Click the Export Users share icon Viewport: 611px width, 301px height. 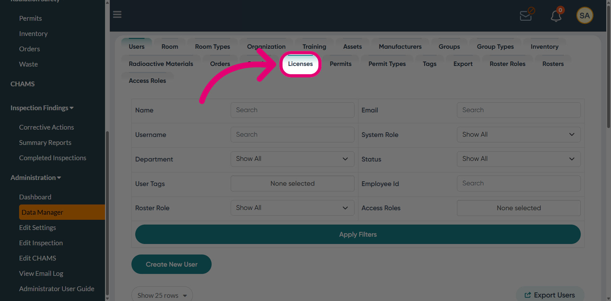click(x=528, y=295)
